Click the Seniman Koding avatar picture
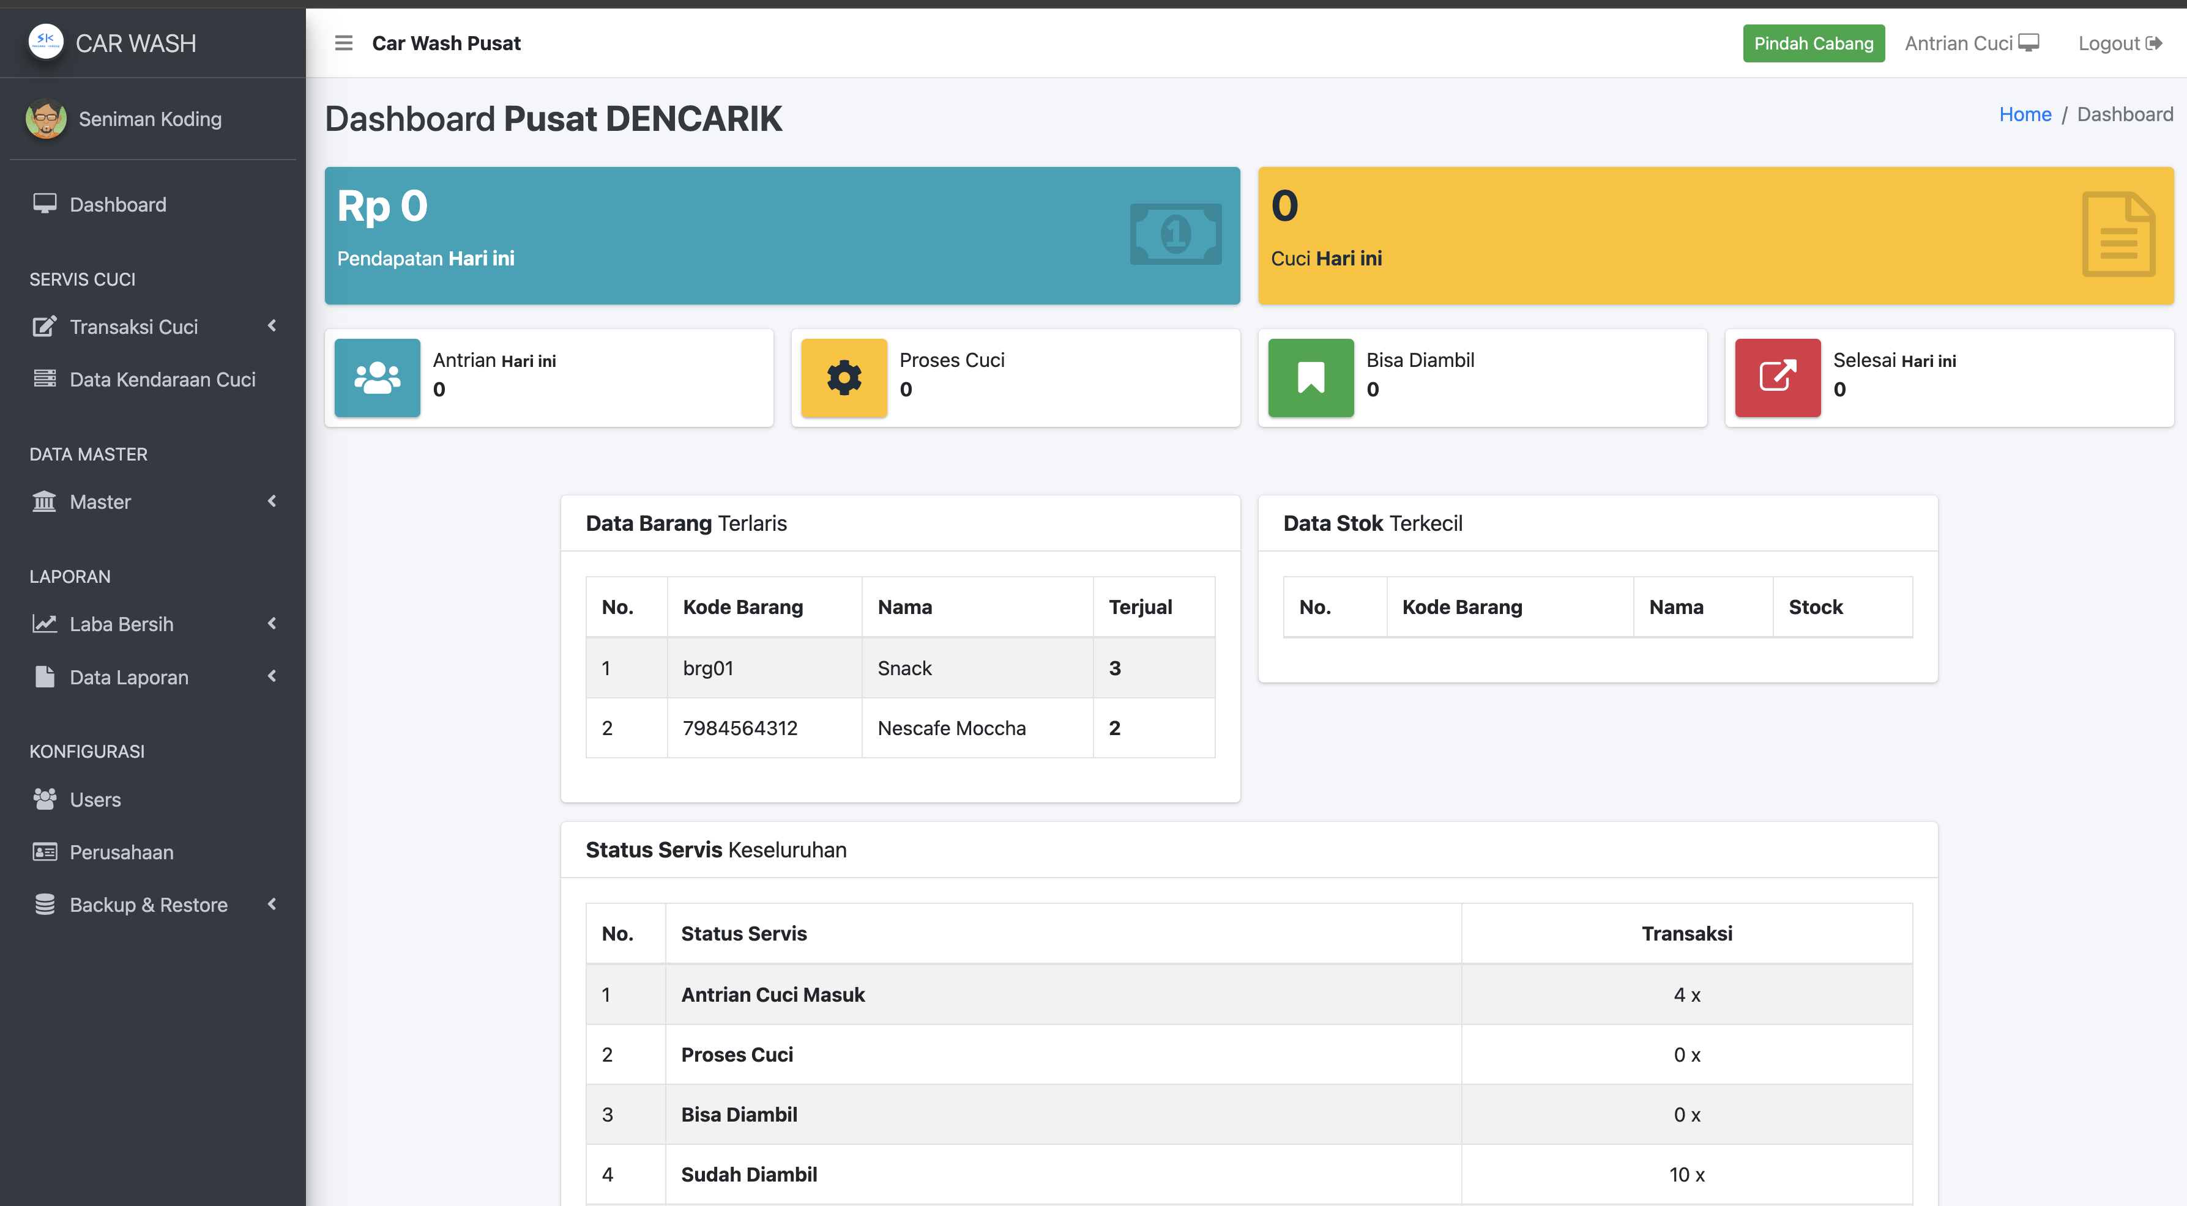Image resolution: width=2187 pixels, height=1206 pixels. (x=46, y=119)
